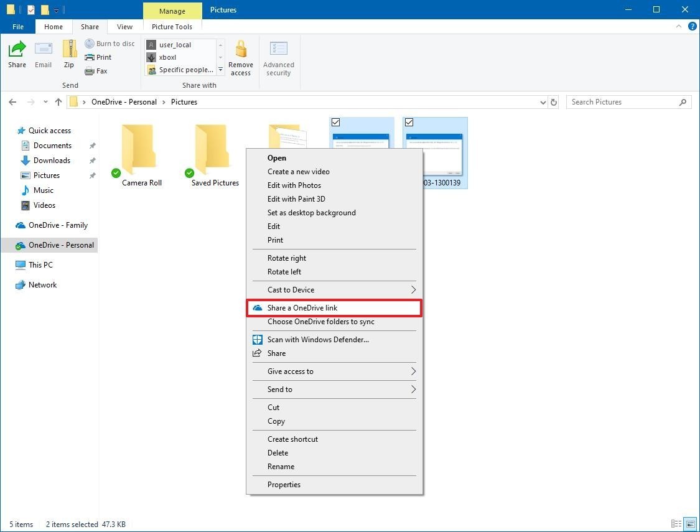
Task: Choose Share a OneDrive link
Action: click(x=334, y=308)
